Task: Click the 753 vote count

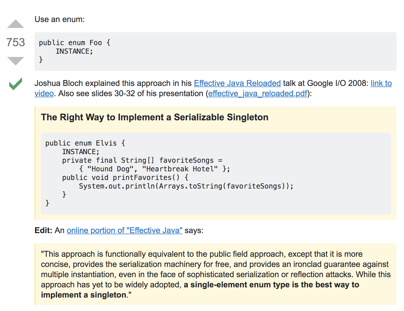Action: (16, 42)
